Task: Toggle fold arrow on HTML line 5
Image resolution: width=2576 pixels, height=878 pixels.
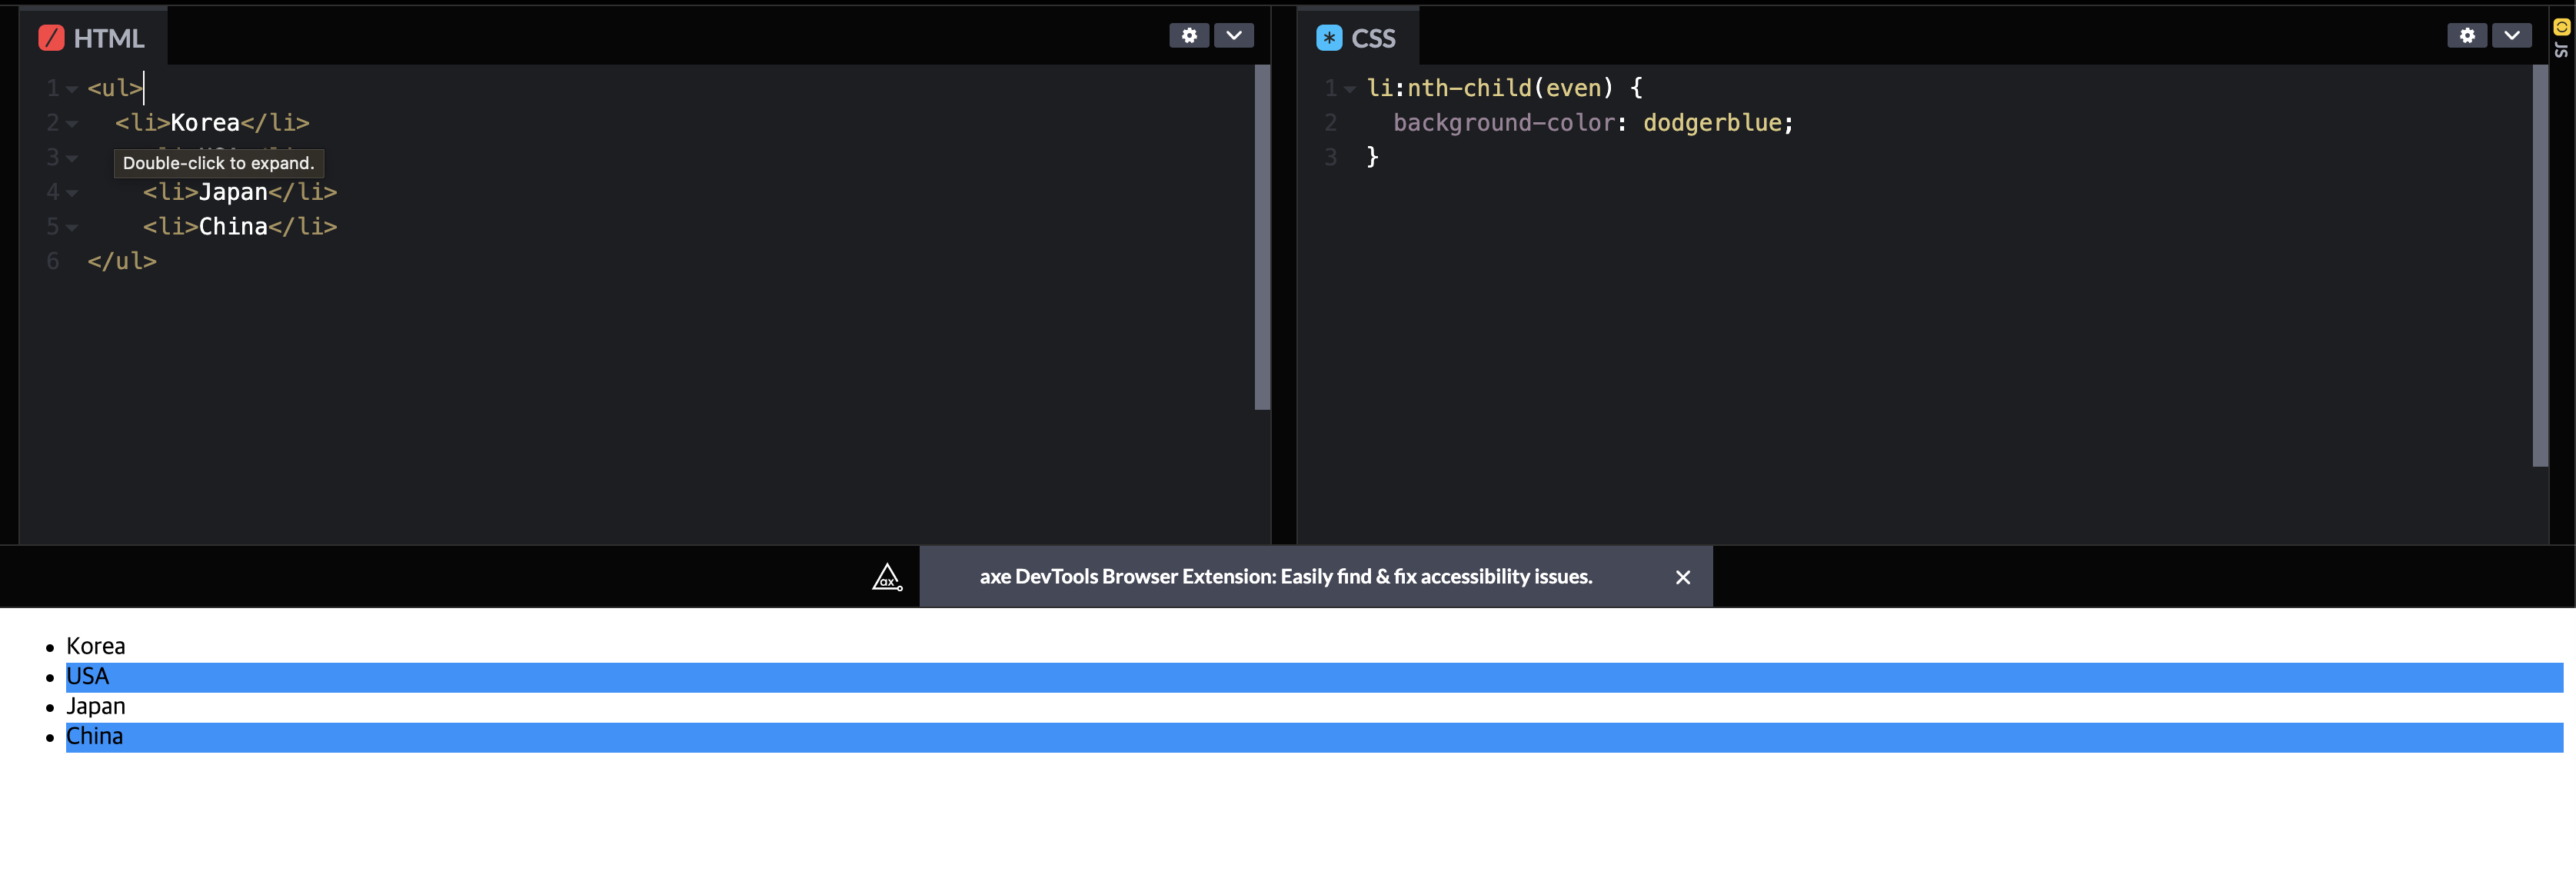Action: pyautogui.click(x=72, y=228)
